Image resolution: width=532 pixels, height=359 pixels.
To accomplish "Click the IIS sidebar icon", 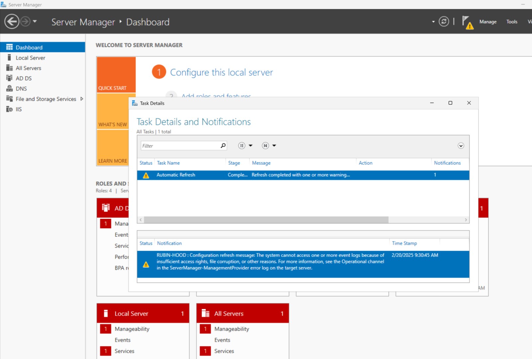I will (x=9, y=109).
